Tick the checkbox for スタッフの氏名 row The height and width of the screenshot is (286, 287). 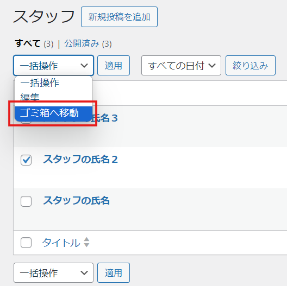[26, 201]
